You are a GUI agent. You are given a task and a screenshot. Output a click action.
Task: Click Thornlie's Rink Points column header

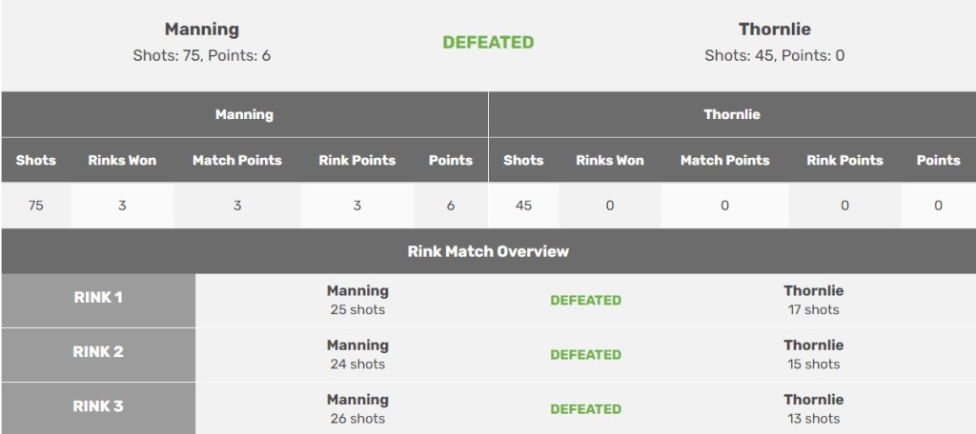(x=844, y=160)
